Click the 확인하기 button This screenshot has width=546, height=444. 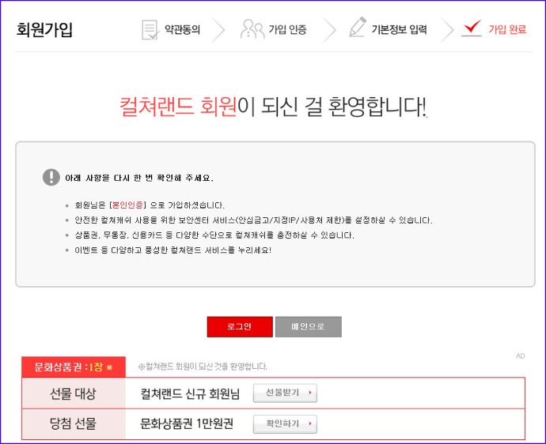(x=285, y=423)
